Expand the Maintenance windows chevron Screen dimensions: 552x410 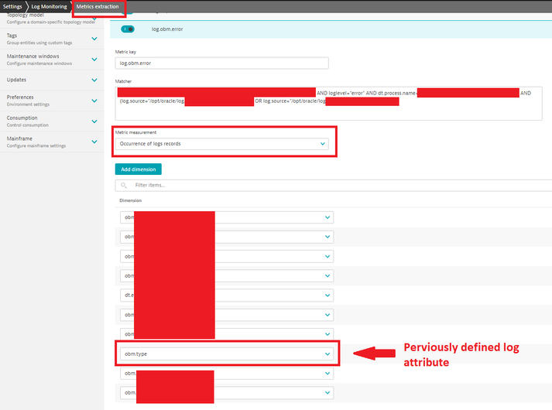[x=94, y=60]
